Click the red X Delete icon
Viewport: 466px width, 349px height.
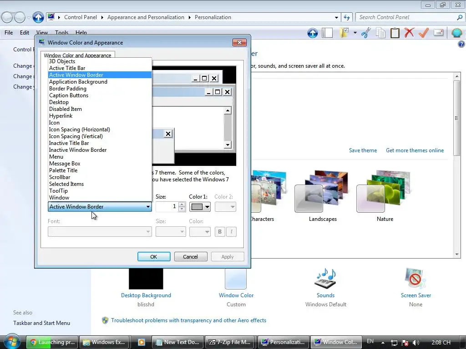pos(409,33)
